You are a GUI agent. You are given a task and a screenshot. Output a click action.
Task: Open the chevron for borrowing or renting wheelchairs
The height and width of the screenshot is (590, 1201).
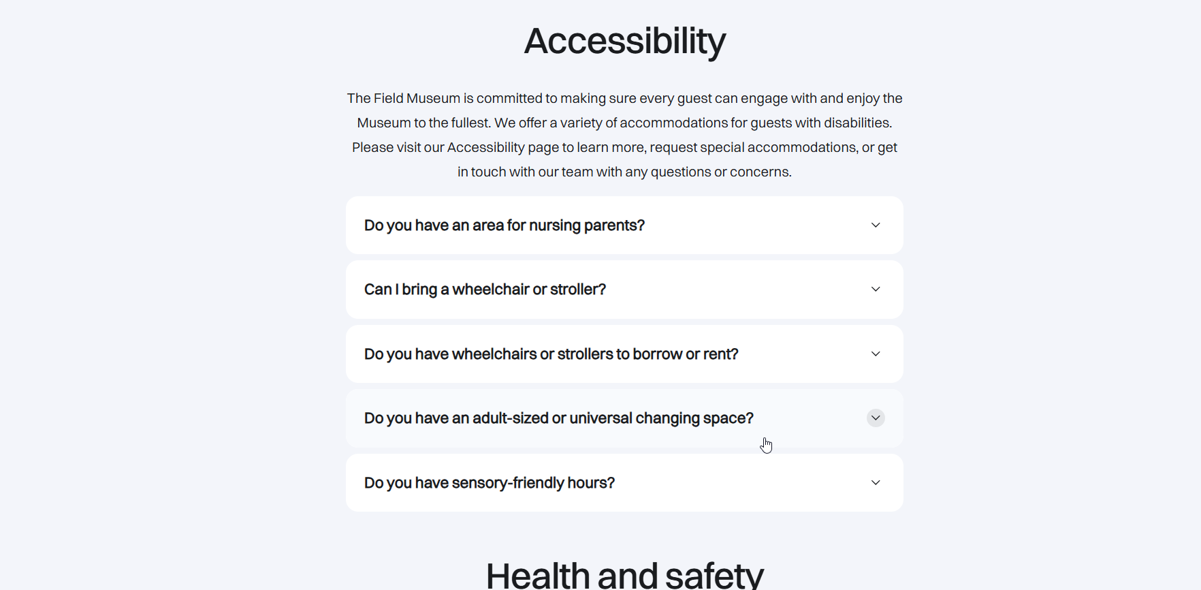pyautogui.click(x=876, y=354)
